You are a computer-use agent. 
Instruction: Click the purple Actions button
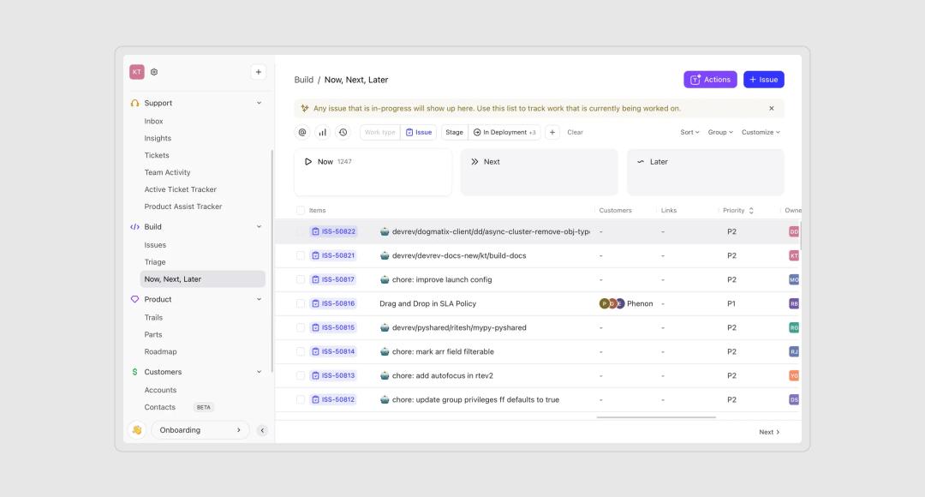pyautogui.click(x=710, y=80)
